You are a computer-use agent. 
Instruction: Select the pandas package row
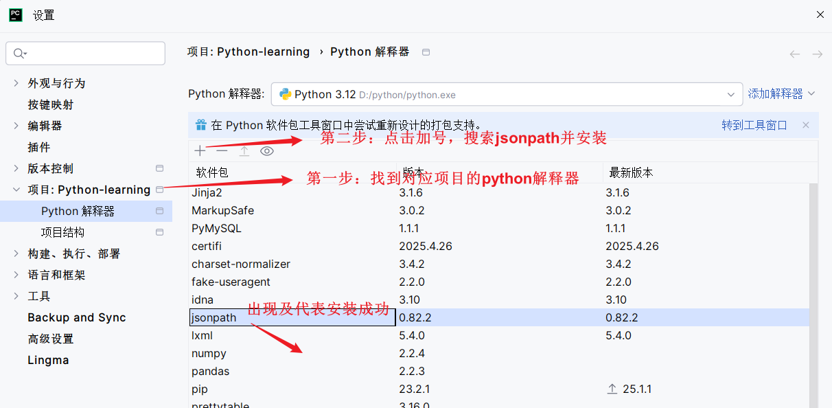point(499,371)
